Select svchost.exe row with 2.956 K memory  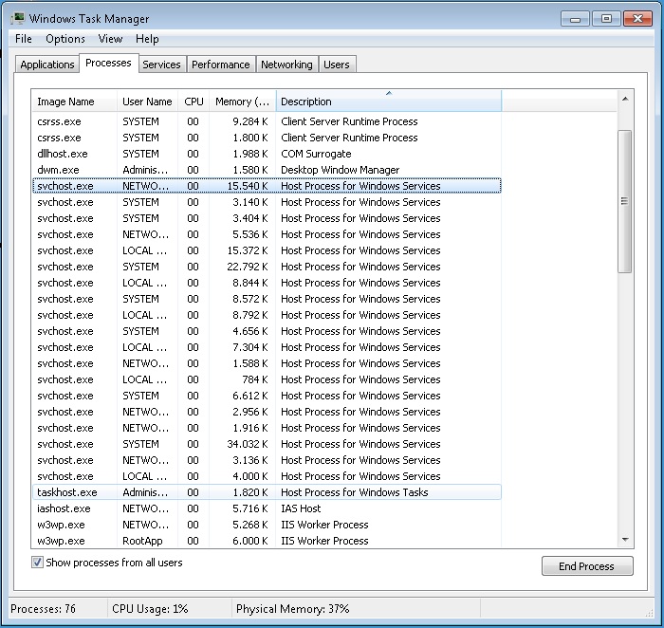pyautogui.click(x=267, y=411)
